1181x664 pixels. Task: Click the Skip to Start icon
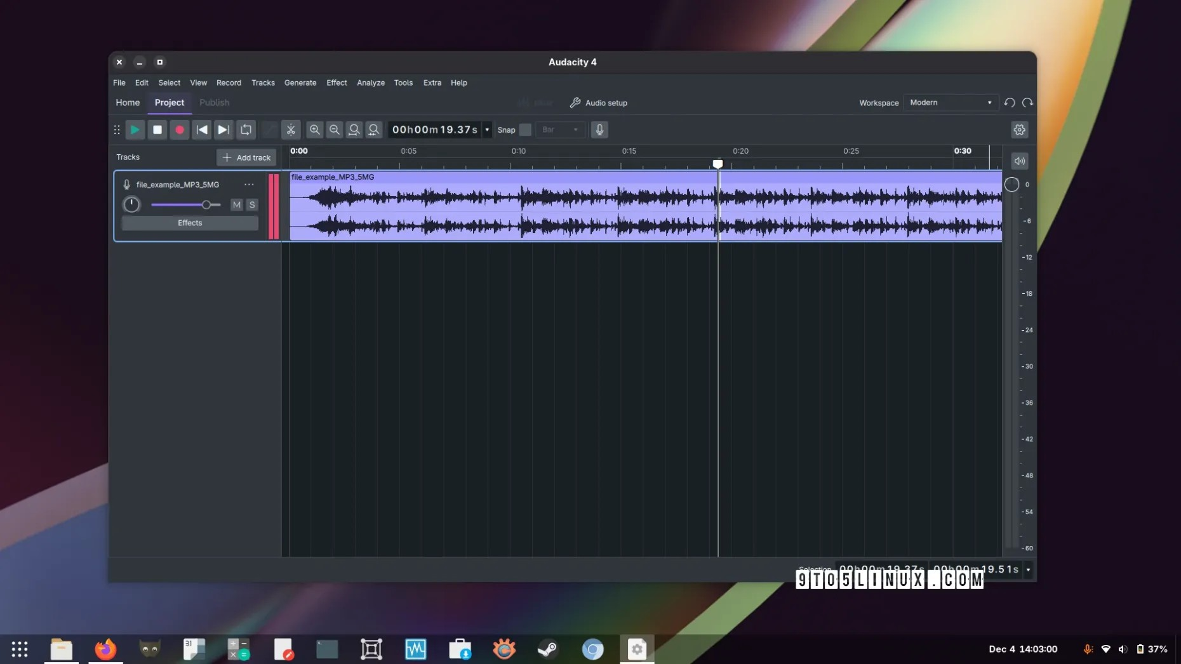[x=202, y=129]
